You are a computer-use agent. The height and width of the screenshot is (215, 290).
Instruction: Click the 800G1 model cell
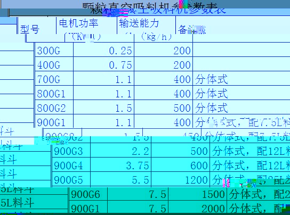[54, 93]
